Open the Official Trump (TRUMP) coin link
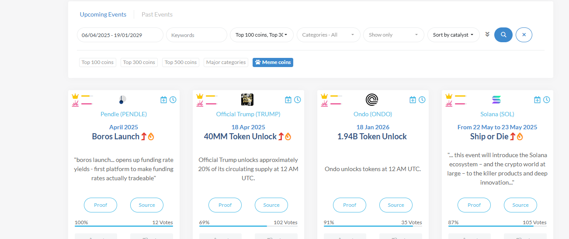Screen dimensions: 569x239 pyautogui.click(x=248, y=114)
